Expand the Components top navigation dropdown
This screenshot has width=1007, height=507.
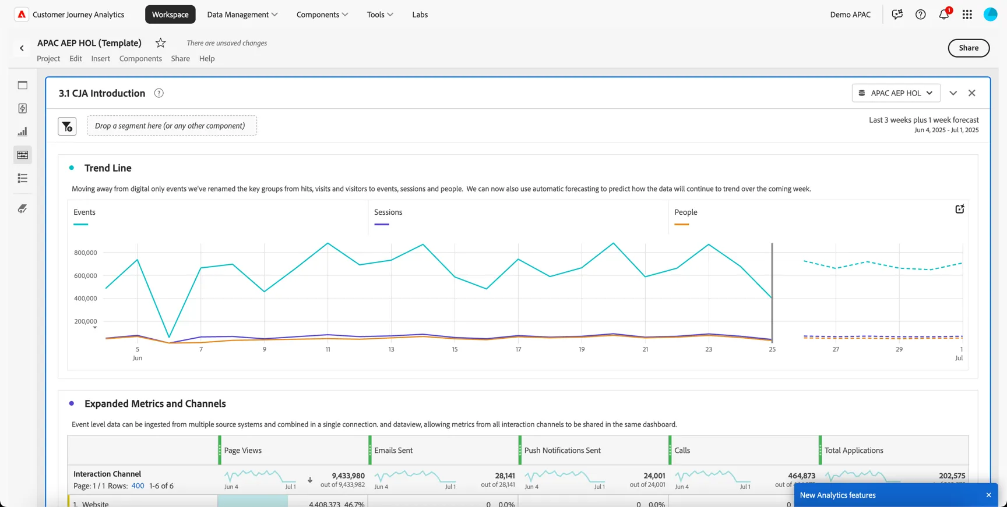[322, 15]
